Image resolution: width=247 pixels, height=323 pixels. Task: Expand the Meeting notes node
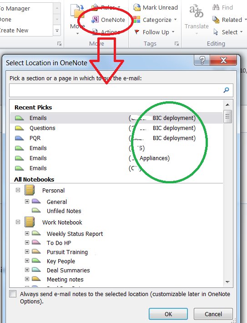tap(27, 279)
